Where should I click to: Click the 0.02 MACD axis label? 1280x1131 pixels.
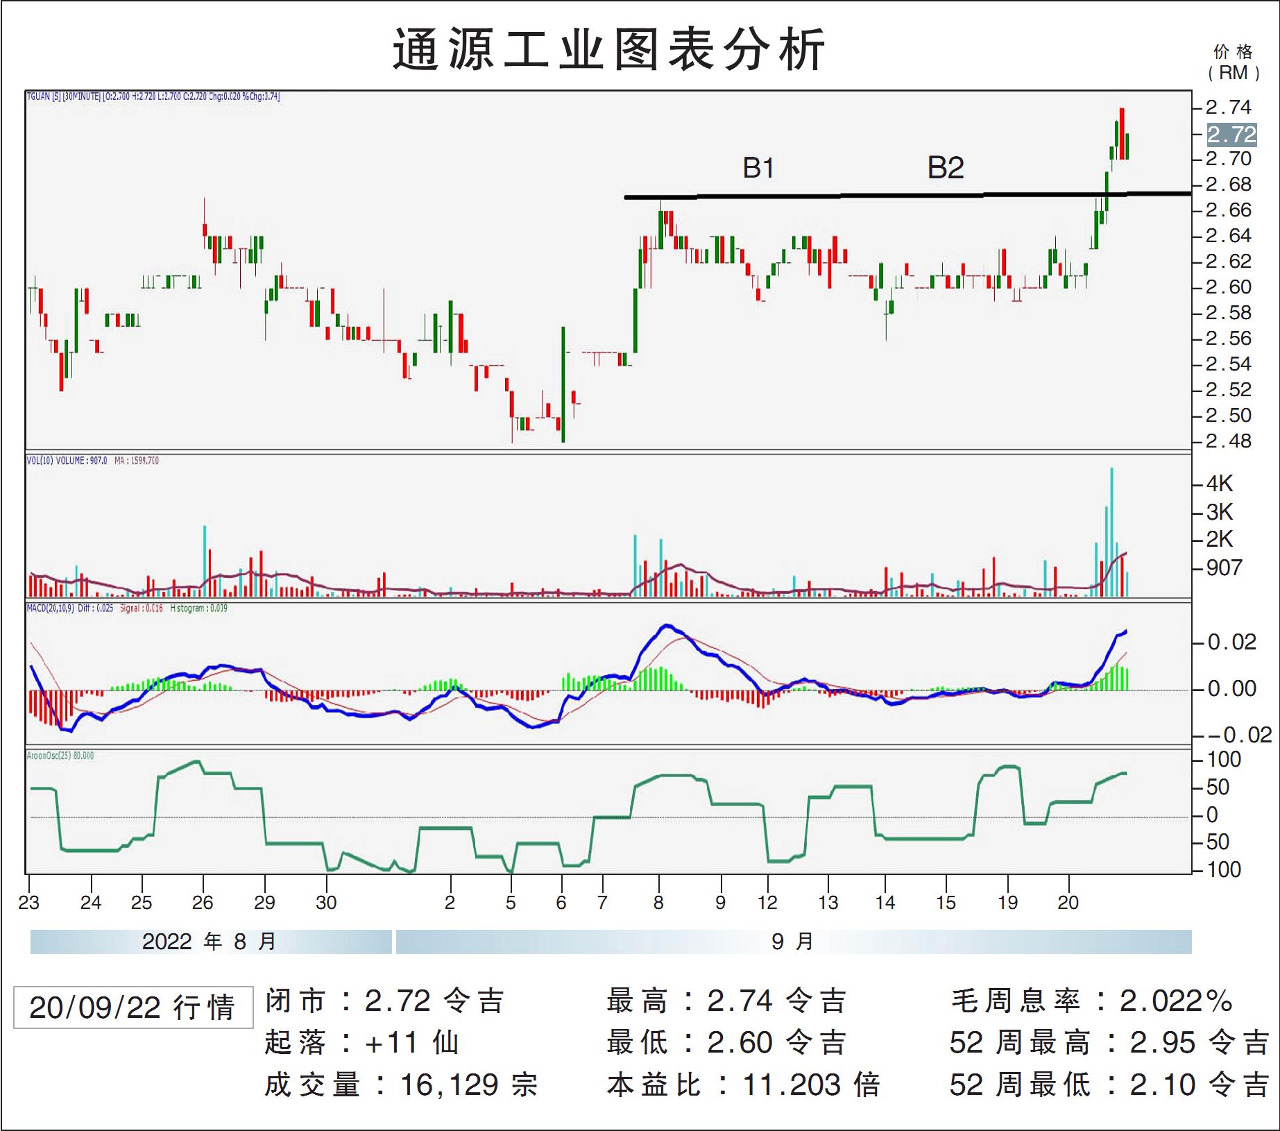click(1231, 641)
